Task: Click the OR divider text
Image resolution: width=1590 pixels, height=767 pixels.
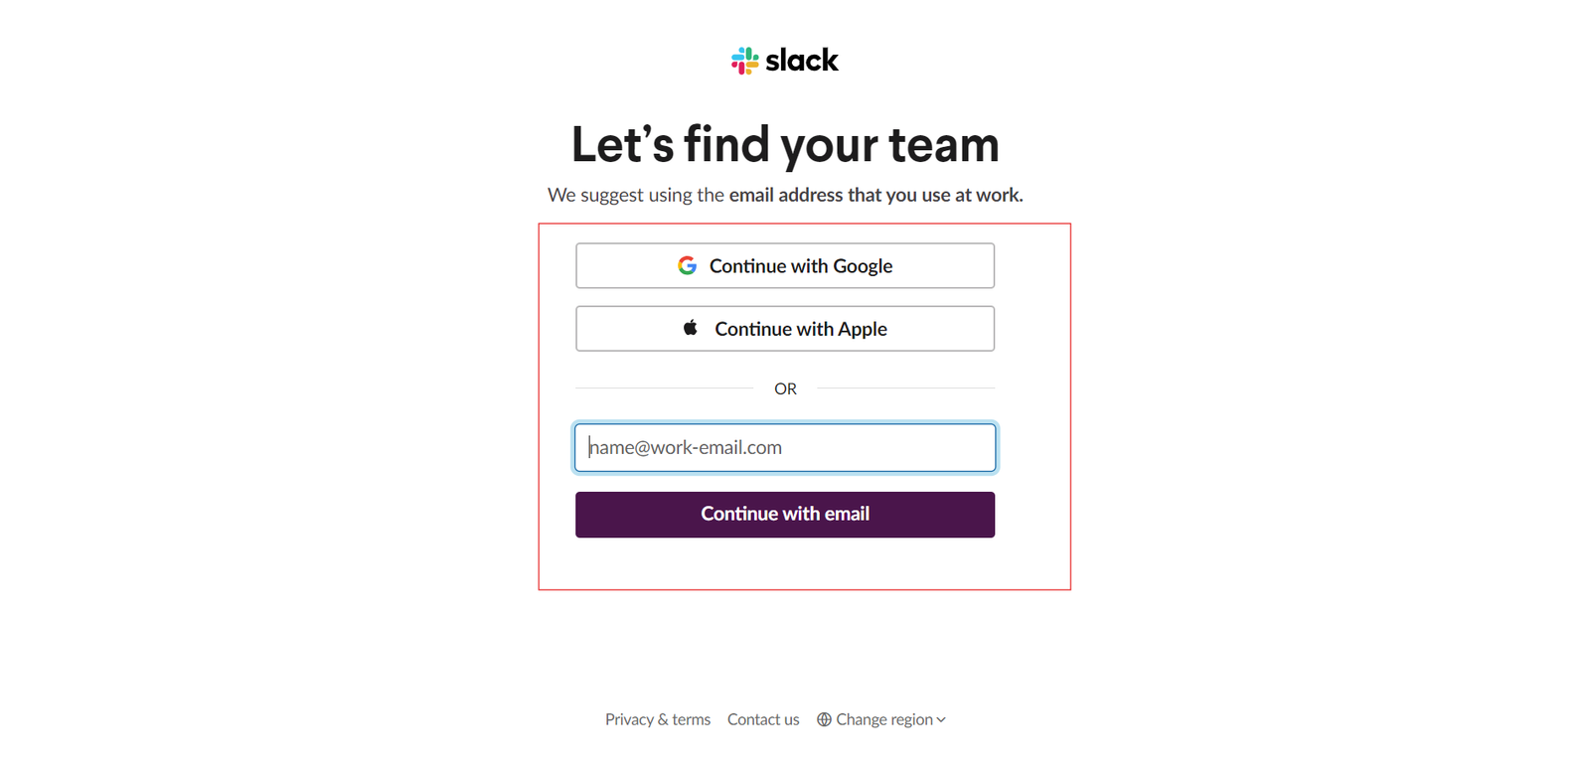Action: pos(785,388)
